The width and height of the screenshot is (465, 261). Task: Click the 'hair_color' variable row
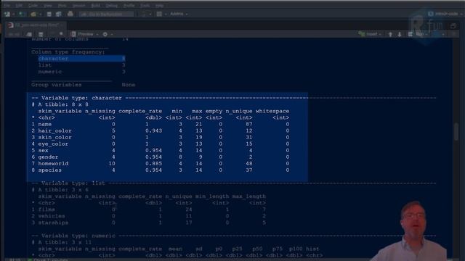coord(161,130)
